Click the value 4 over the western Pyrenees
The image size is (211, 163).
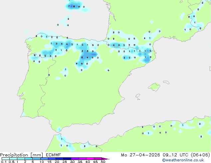coord(114,45)
